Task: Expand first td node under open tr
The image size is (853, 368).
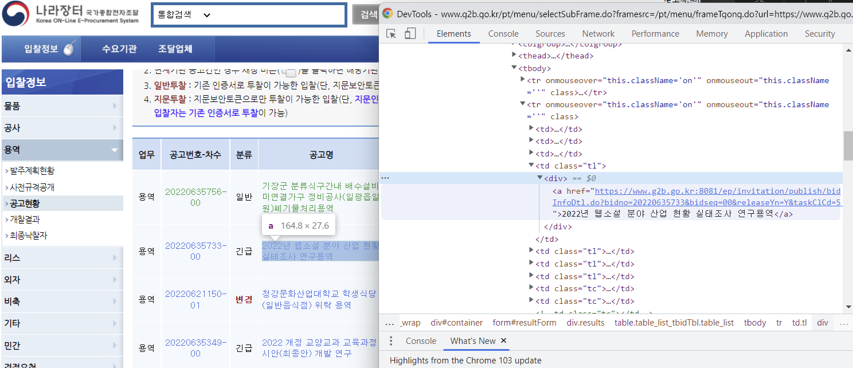Action: [531, 129]
